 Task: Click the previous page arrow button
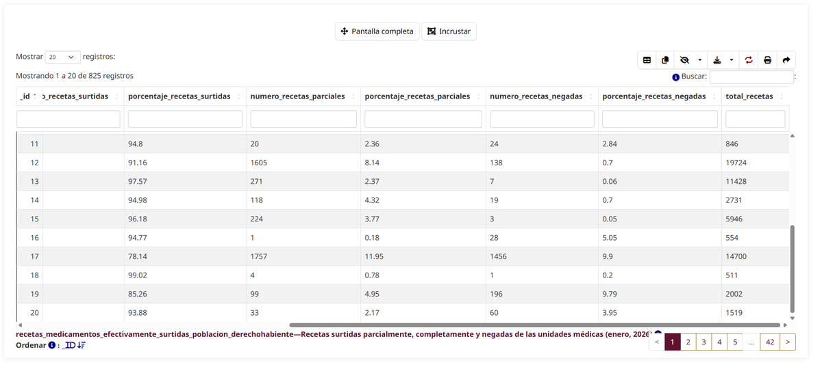point(657,342)
